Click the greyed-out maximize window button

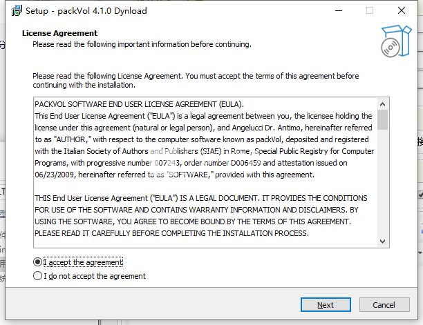point(370,11)
